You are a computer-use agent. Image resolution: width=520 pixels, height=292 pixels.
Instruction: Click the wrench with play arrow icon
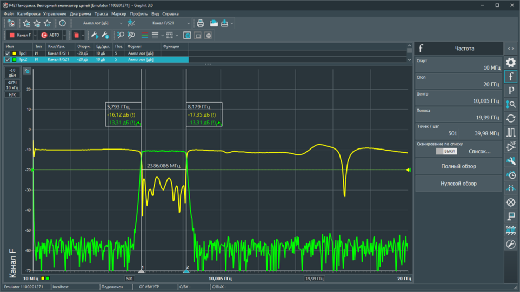95,35
